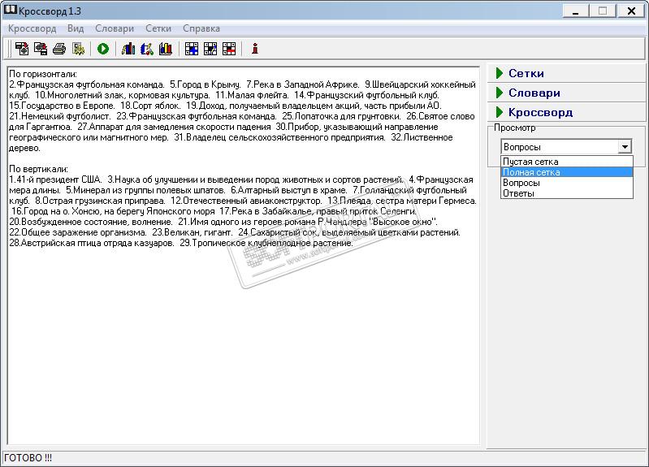Click the grid icon with blue cross

coord(191,49)
